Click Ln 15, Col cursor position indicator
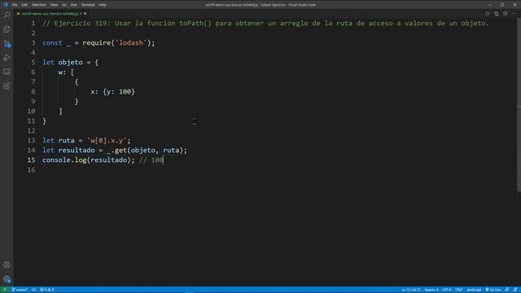 pos(411,290)
